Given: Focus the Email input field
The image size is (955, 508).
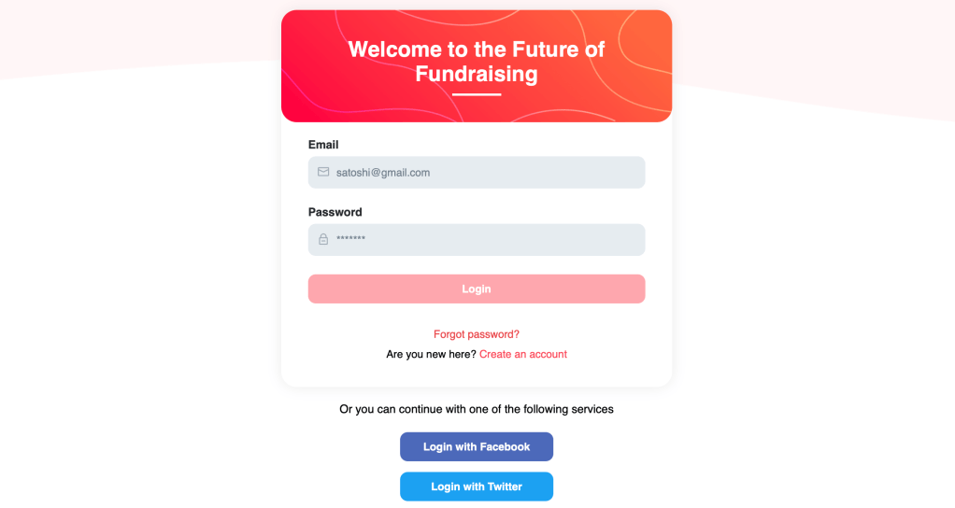Looking at the screenshot, I should coord(486,173).
